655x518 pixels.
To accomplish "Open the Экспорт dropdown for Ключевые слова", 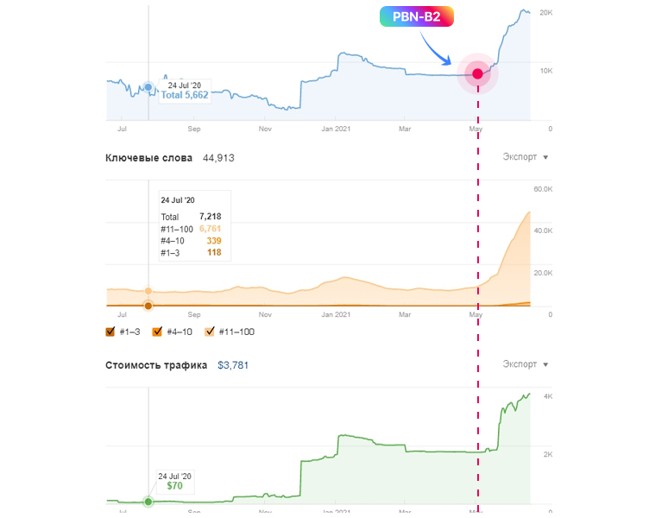I will click(525, 157).
